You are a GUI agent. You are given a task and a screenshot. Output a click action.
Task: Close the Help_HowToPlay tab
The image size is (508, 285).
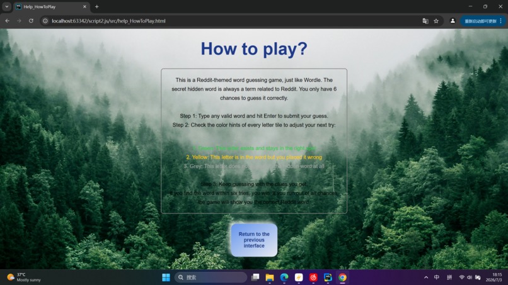point(84,6)
